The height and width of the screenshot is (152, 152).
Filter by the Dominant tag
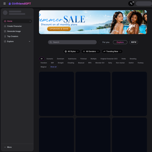(61, 59)
